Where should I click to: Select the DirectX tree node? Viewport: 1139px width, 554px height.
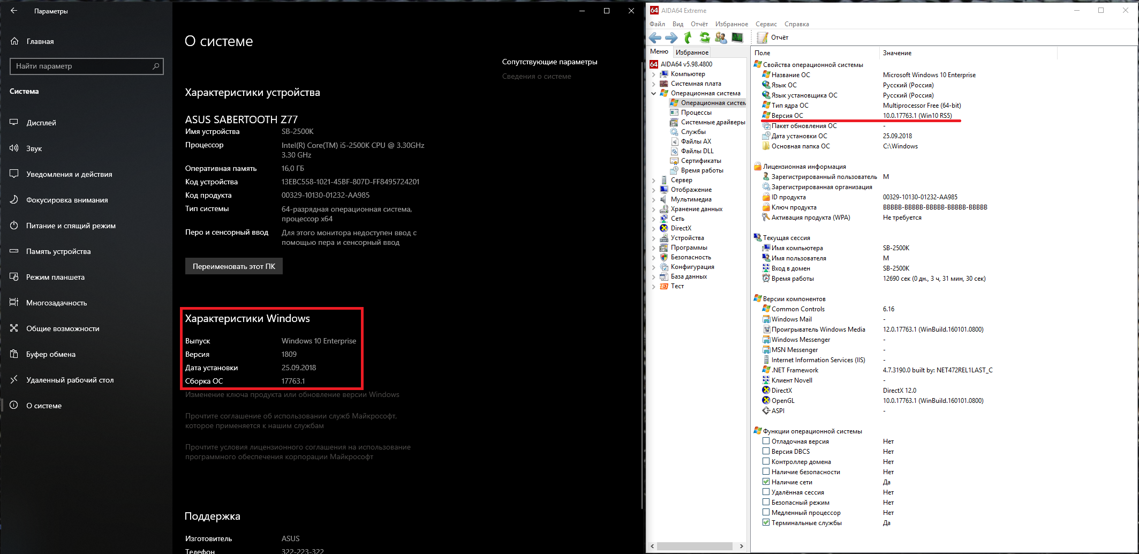(x=681, y=228)
